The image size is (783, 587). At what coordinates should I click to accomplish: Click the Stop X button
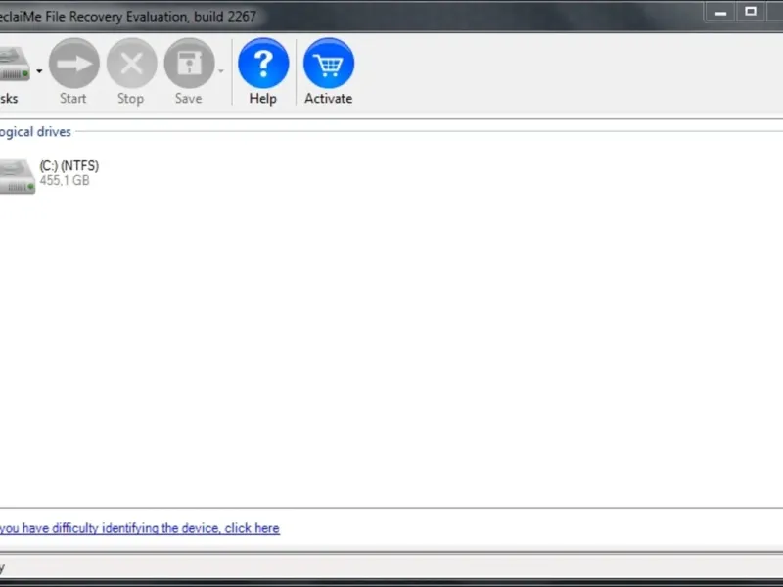(131, 64)
